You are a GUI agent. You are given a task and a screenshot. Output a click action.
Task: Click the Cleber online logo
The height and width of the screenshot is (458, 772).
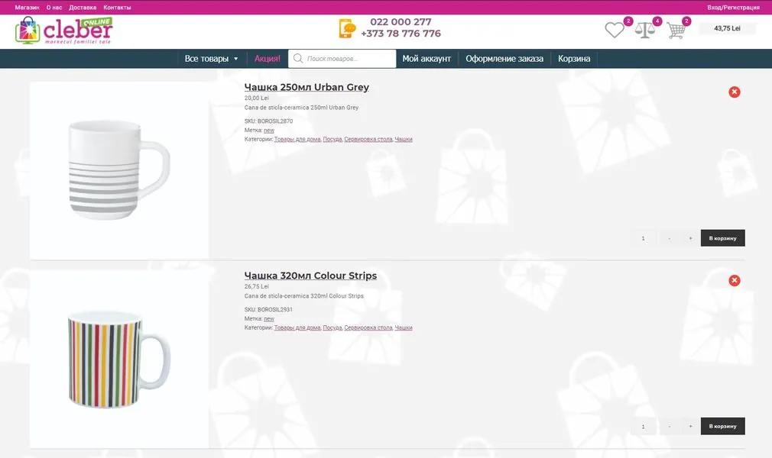click(64, 31)
